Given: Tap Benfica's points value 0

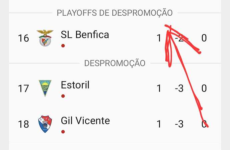Looking at the screenshot, I should click(x=204, y=38).
